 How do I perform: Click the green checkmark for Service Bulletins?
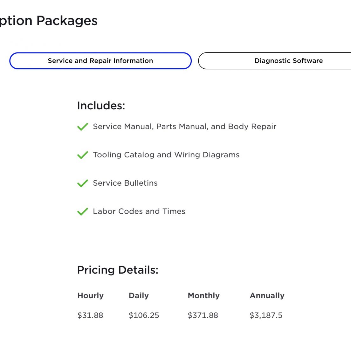tap(83, 183)
